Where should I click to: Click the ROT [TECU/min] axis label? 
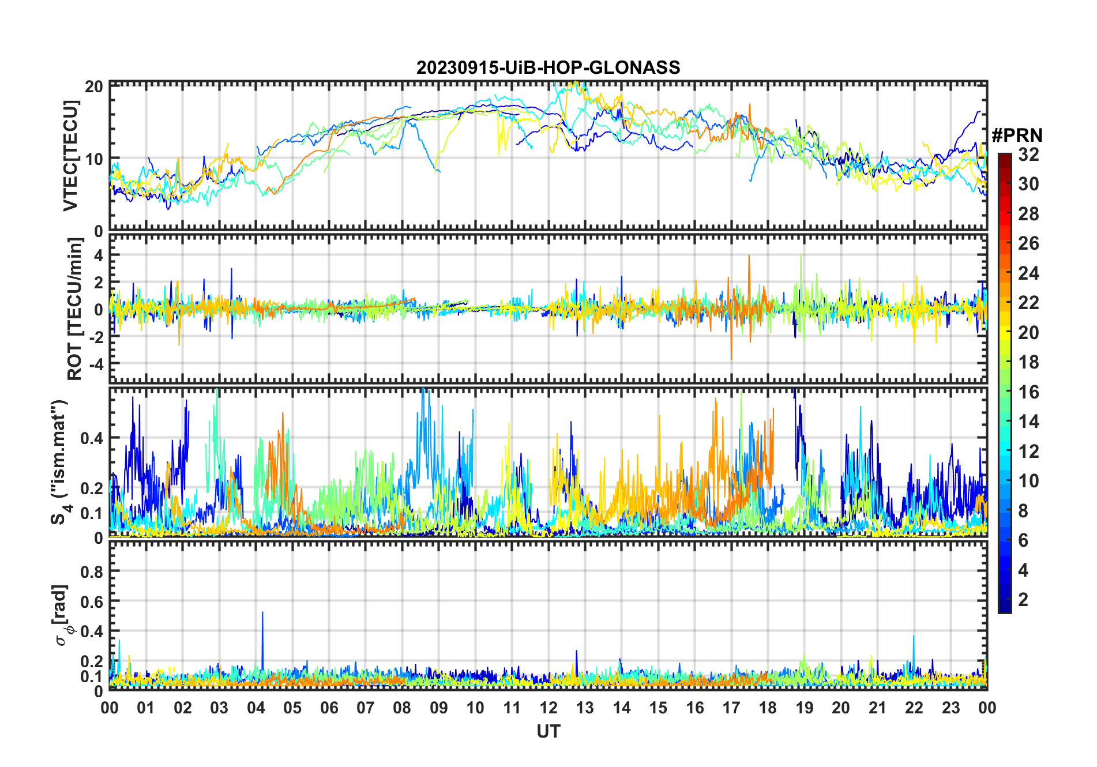point(74,309)
